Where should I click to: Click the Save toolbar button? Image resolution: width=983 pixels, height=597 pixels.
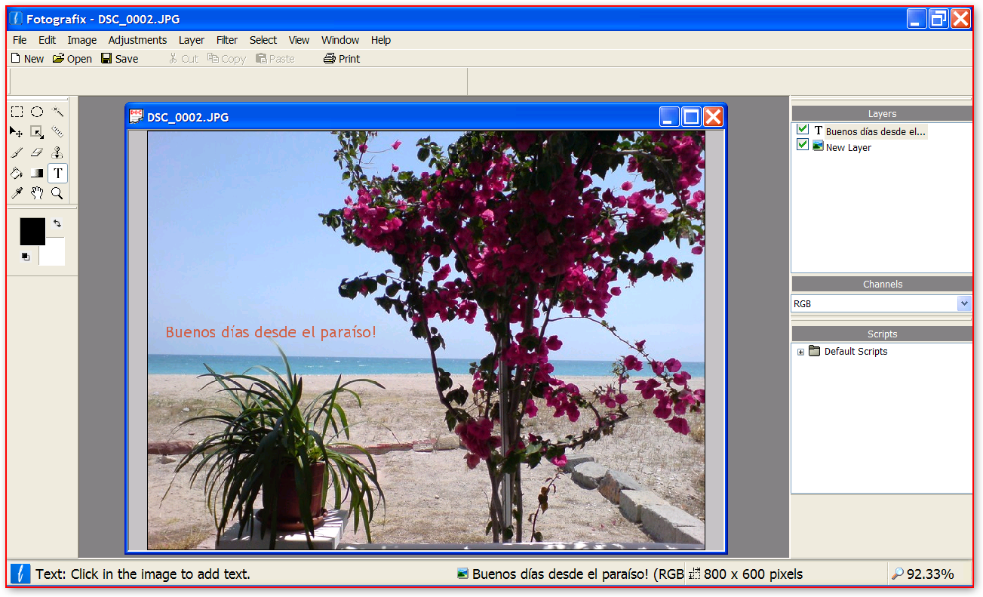pyautogui.click(x=119, y=59)
